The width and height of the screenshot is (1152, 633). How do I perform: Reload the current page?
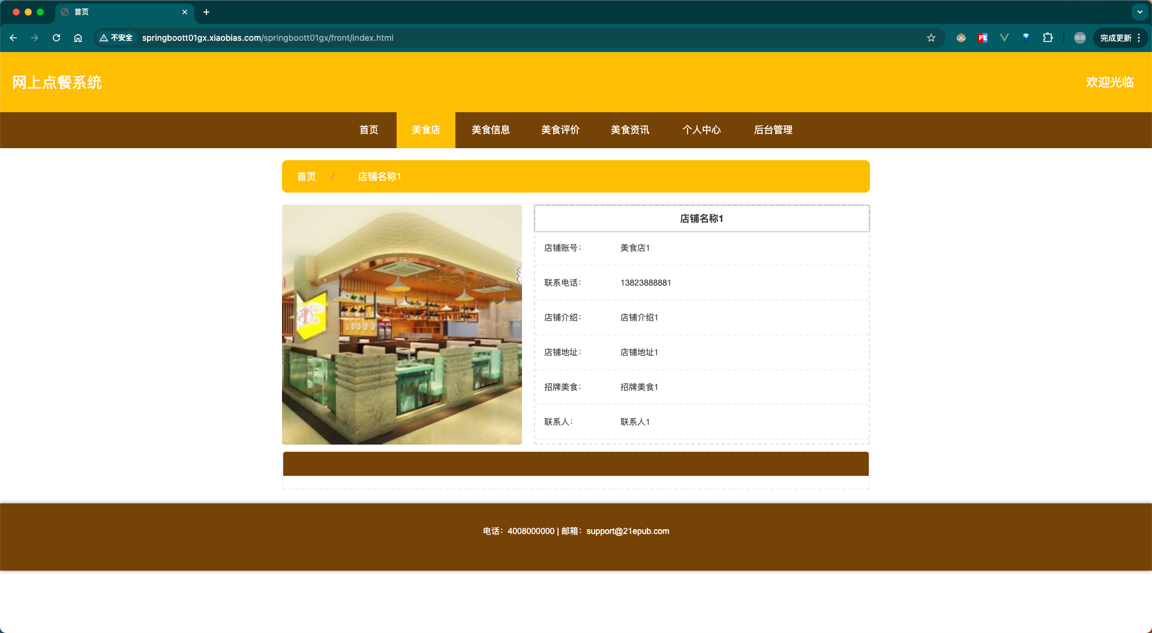tap(56, 38)
